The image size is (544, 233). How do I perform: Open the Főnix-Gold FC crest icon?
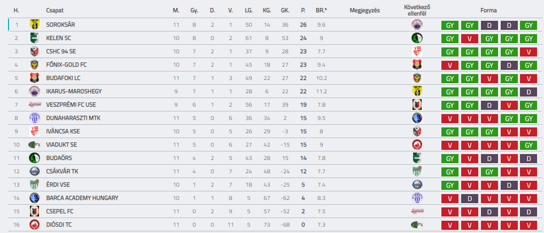point(35,65)
